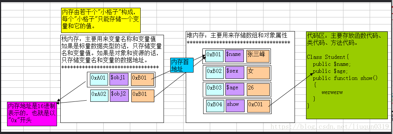Click the "public $age;" code line
Screen dimensions: 393x134
330,71
